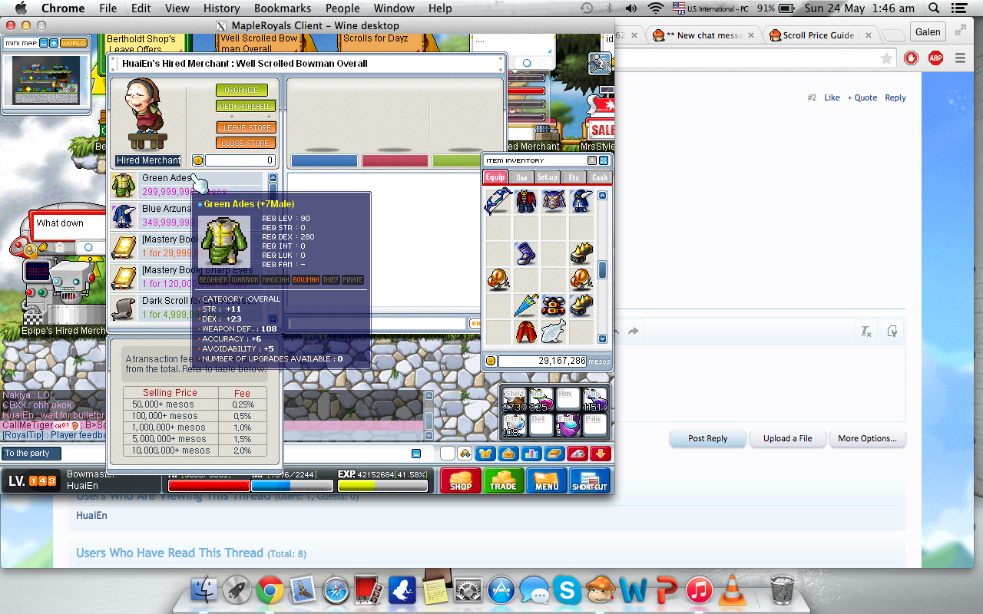Minimize the mini map with minus button
983x614 pixels.
44,43
